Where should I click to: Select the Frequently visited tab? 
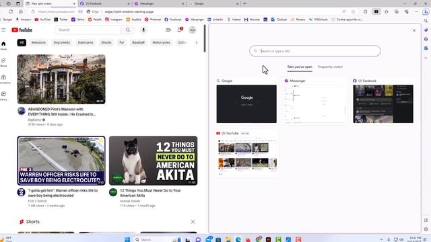(x=330, y=67)
